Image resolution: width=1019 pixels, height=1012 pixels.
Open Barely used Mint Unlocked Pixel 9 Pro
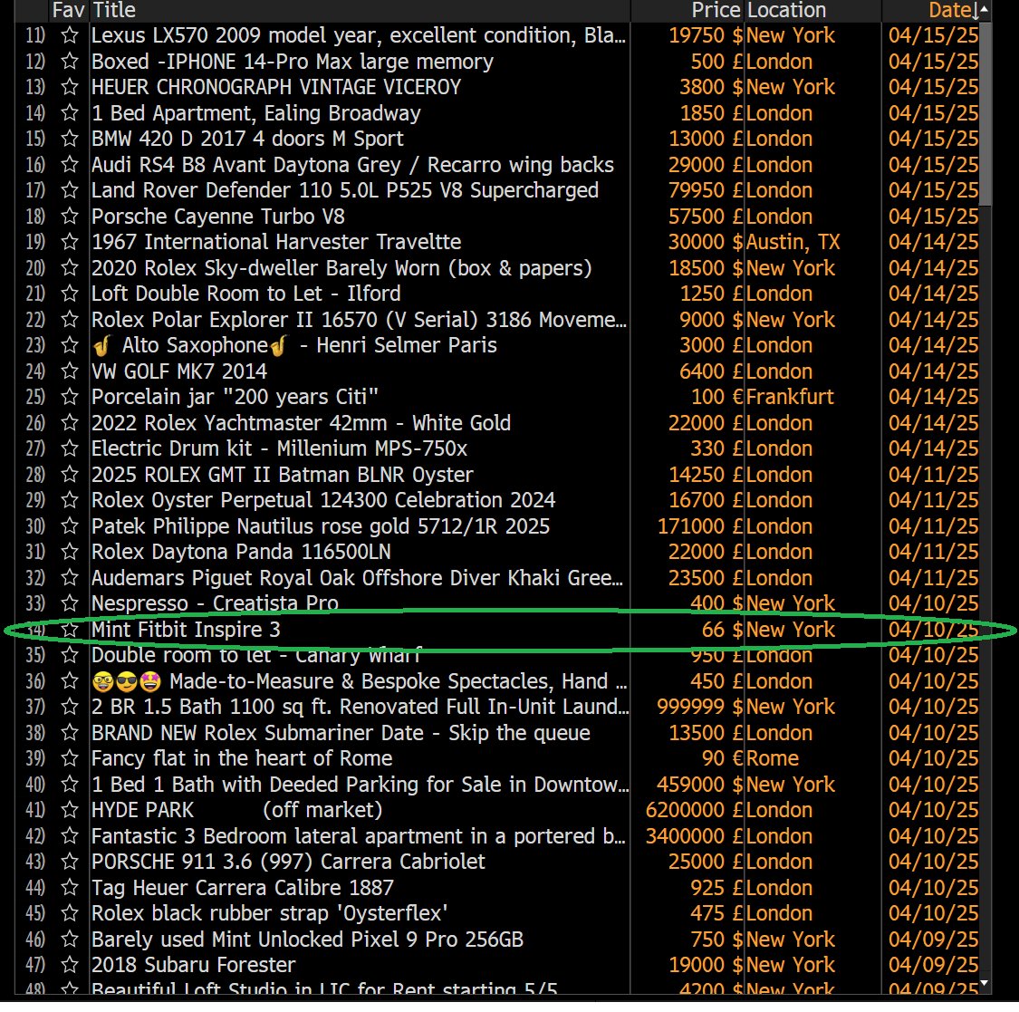307,940
